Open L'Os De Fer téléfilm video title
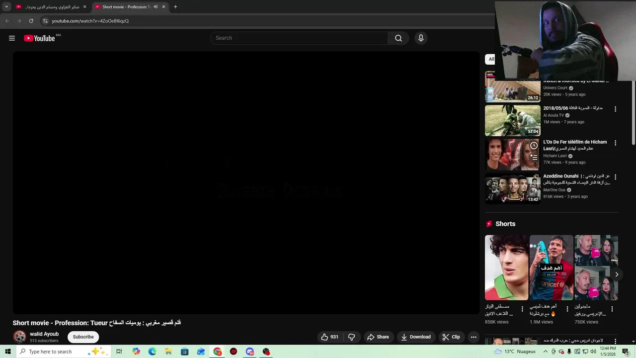This screenshot has height=358, width=636. coord(575,145)
